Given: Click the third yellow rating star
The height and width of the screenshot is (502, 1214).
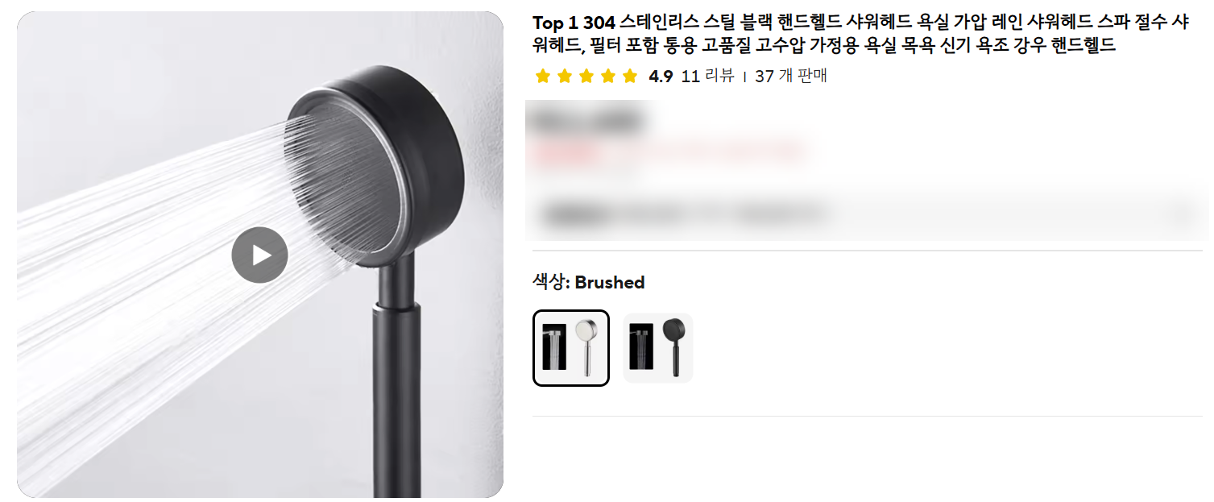Looking at the screenshot, I should click(586, 77).
